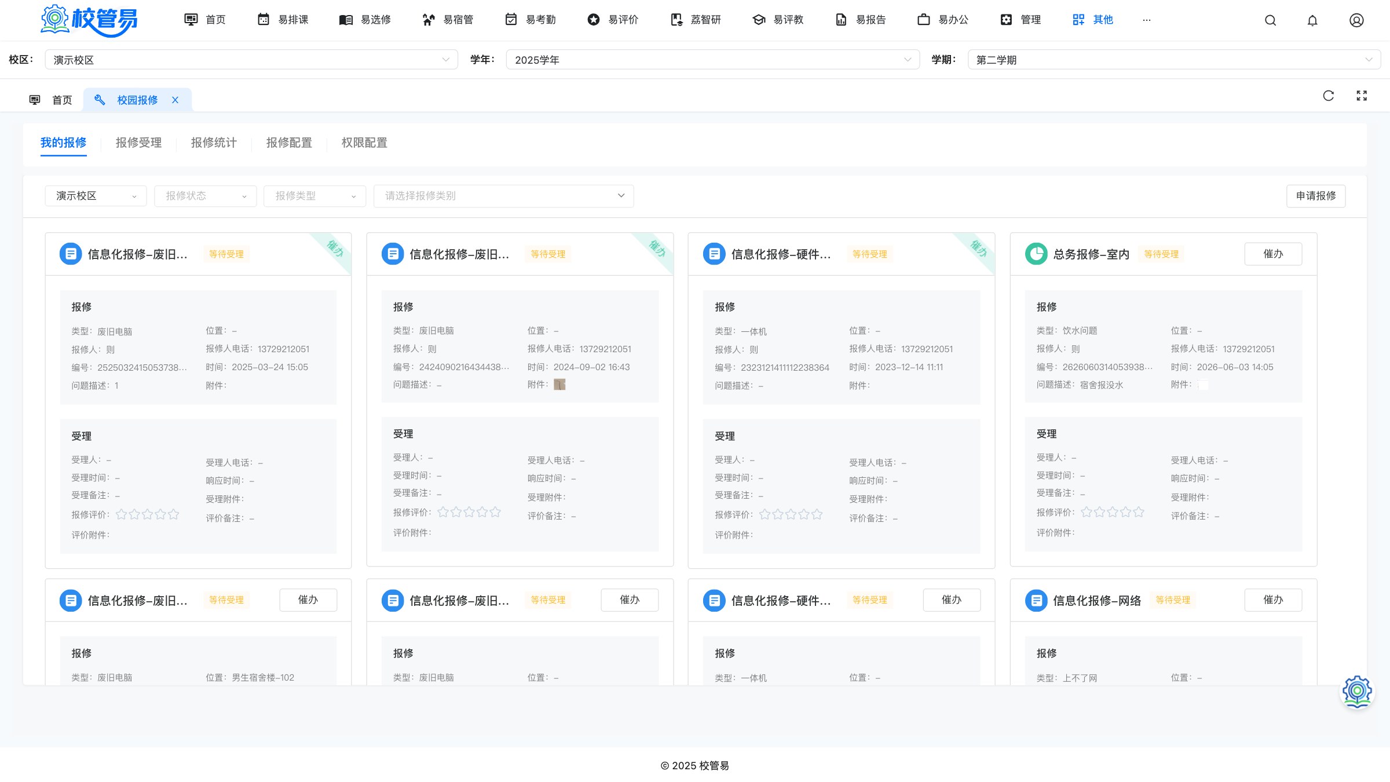
Task: Open 易考勤 module
Action: point(530,20)
